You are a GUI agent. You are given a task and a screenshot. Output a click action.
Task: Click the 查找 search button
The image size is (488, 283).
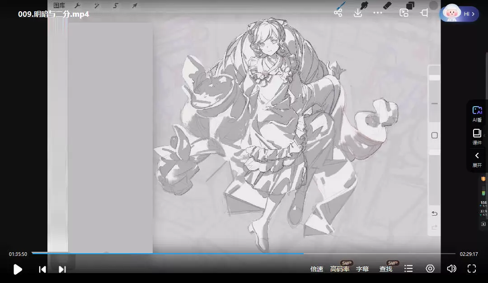coord(386,269)
